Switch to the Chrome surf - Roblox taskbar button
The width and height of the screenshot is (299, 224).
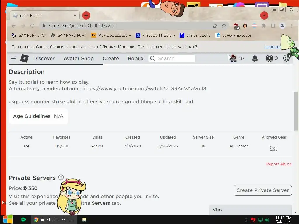54,220
